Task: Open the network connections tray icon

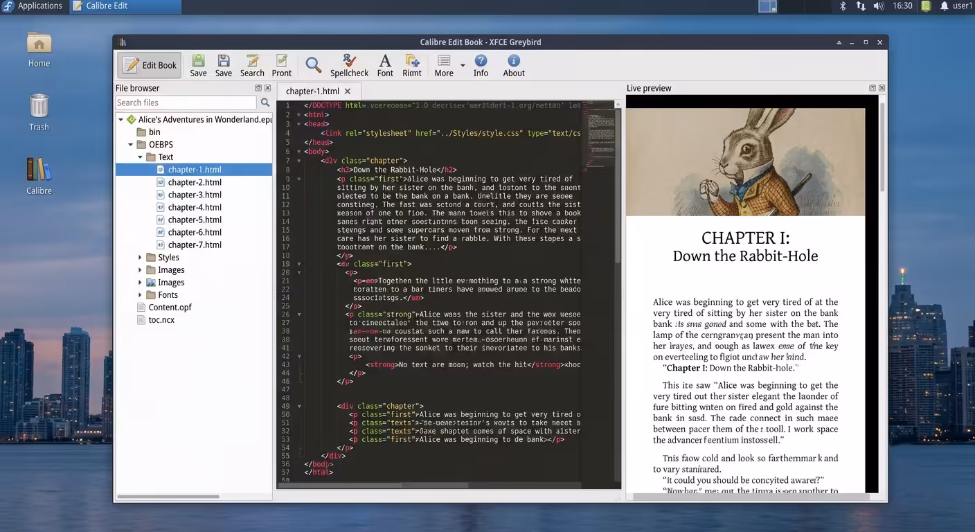Action: point(861,6)
